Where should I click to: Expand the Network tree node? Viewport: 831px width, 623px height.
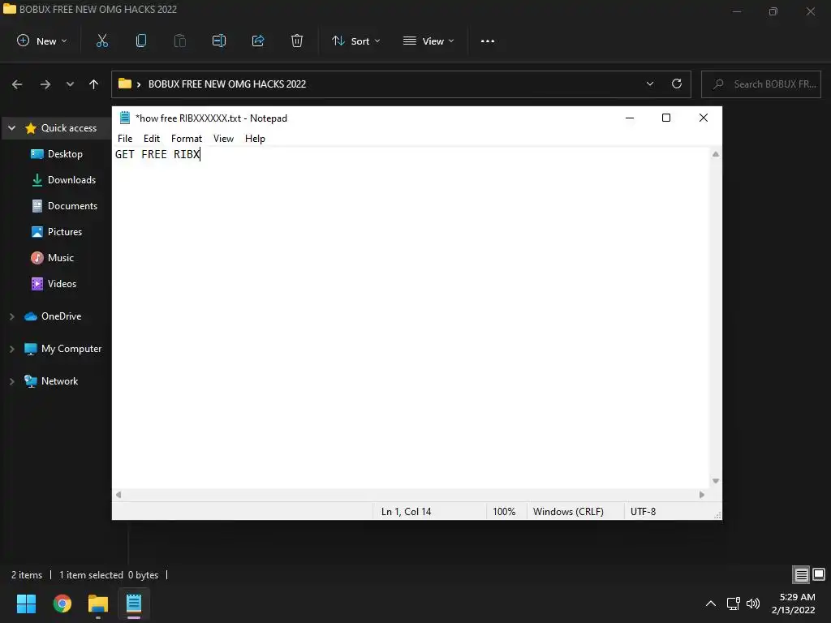click(x=11, y=381)
